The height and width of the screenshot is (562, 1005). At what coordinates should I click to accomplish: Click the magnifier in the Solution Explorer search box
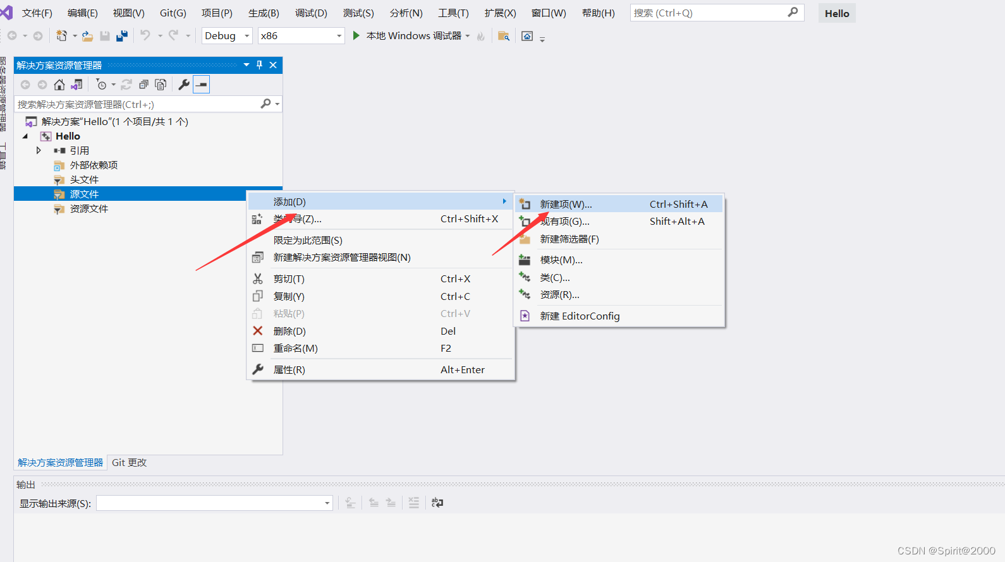(x=265, y=104)
